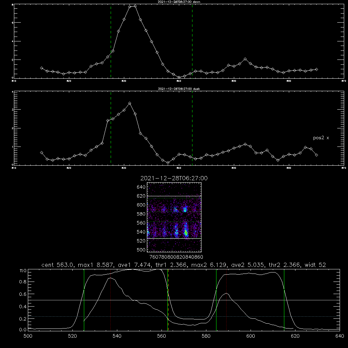Click the spectrogram y-axis label 520

click(x=141, y=241)
